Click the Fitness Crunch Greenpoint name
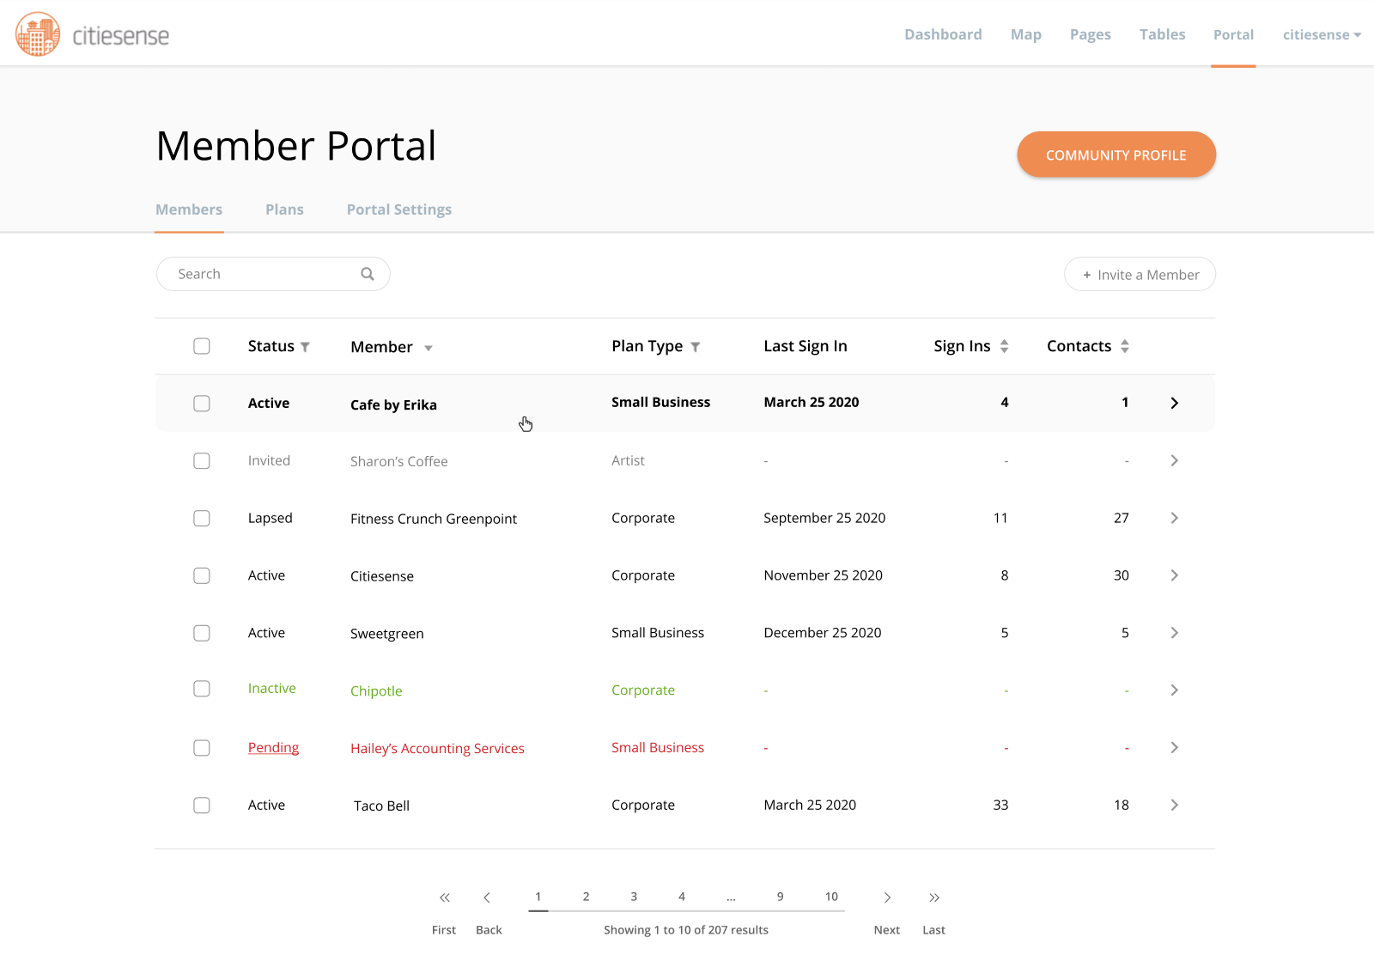 click(x=434, y=519)
